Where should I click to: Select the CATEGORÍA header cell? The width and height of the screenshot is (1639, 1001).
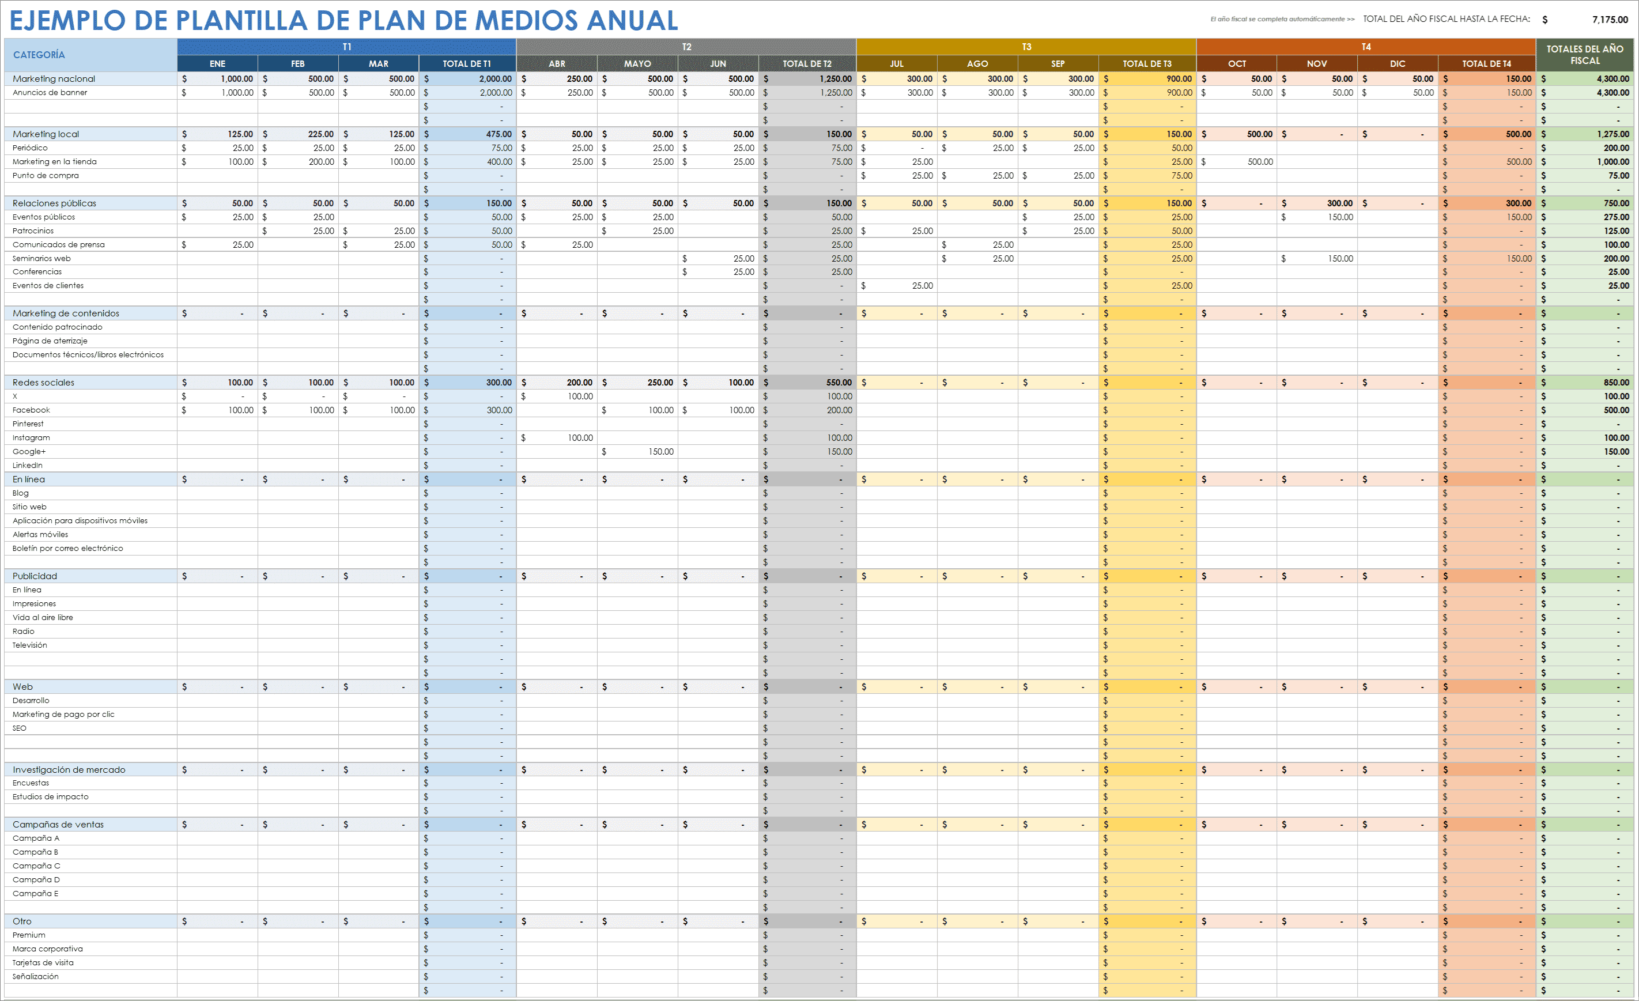[90, 55]
